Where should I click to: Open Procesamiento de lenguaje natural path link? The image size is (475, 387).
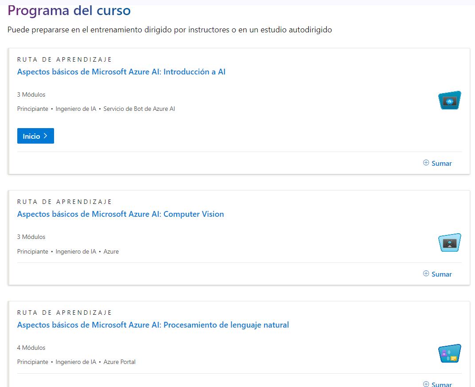153,325
